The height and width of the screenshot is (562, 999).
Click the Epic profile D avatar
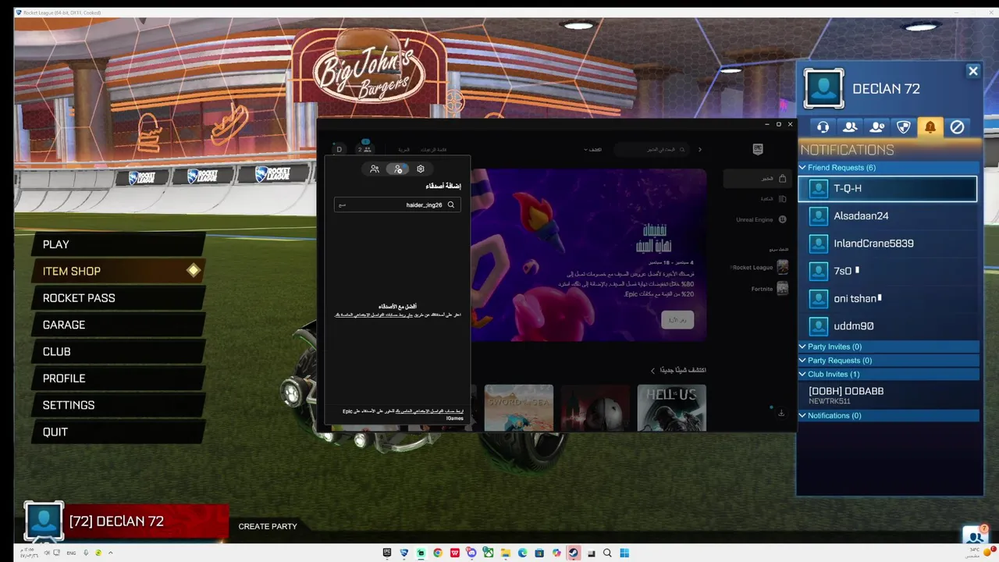click(x=339, y=149)
